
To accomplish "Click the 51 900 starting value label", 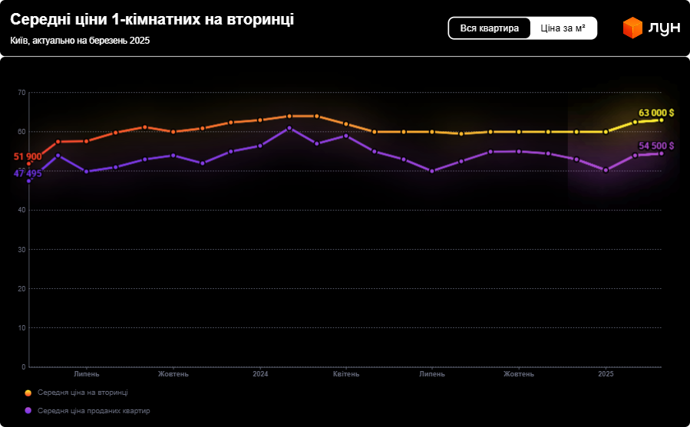I will [28, 156].
